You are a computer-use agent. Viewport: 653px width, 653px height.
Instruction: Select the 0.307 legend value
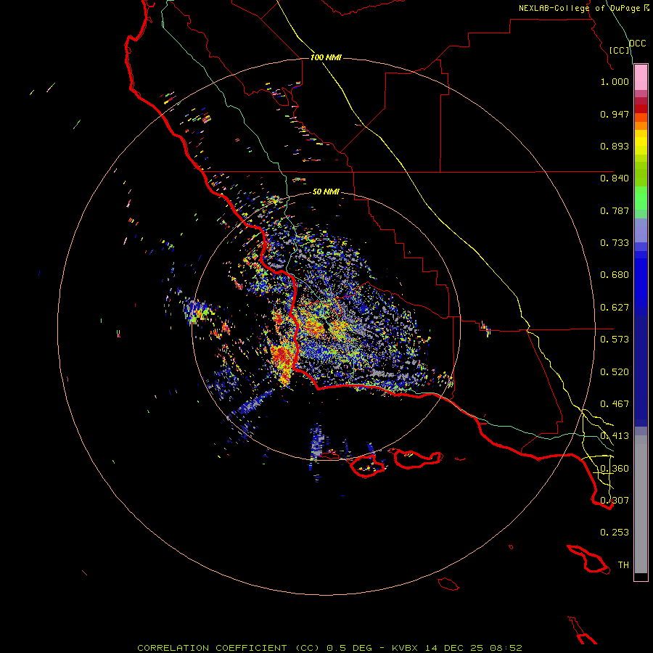615,501
